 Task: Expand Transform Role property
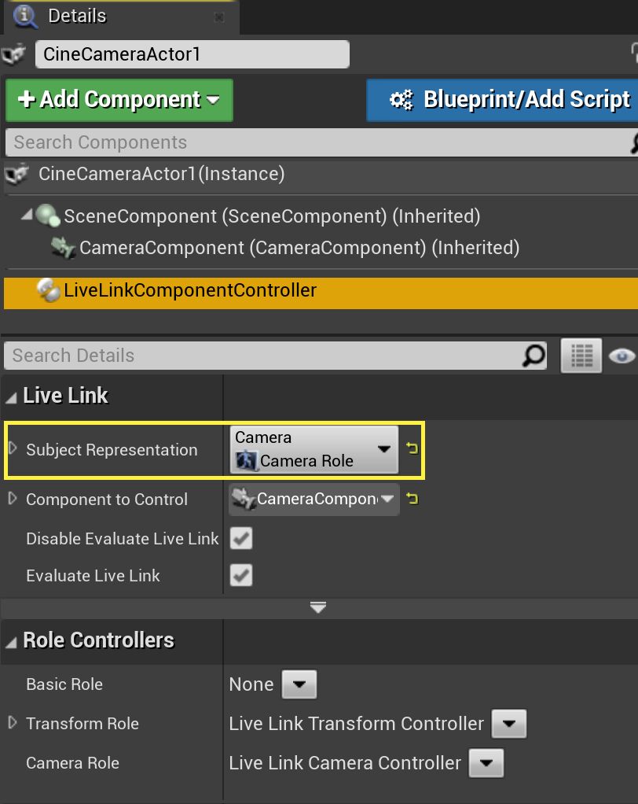tap(13, 722)
